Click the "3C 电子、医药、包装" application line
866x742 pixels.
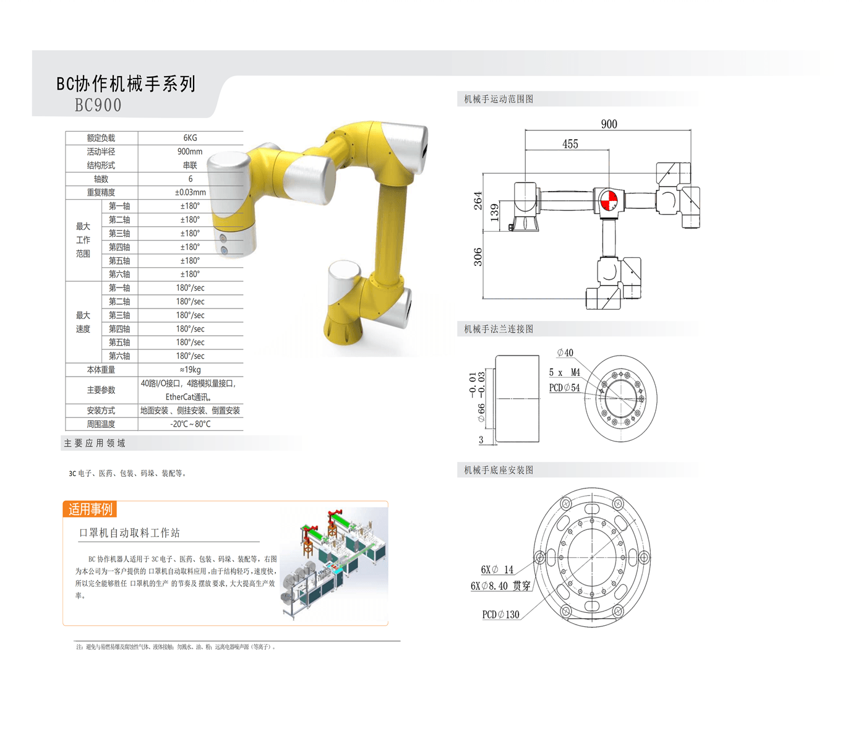click(x=127, y=473)
